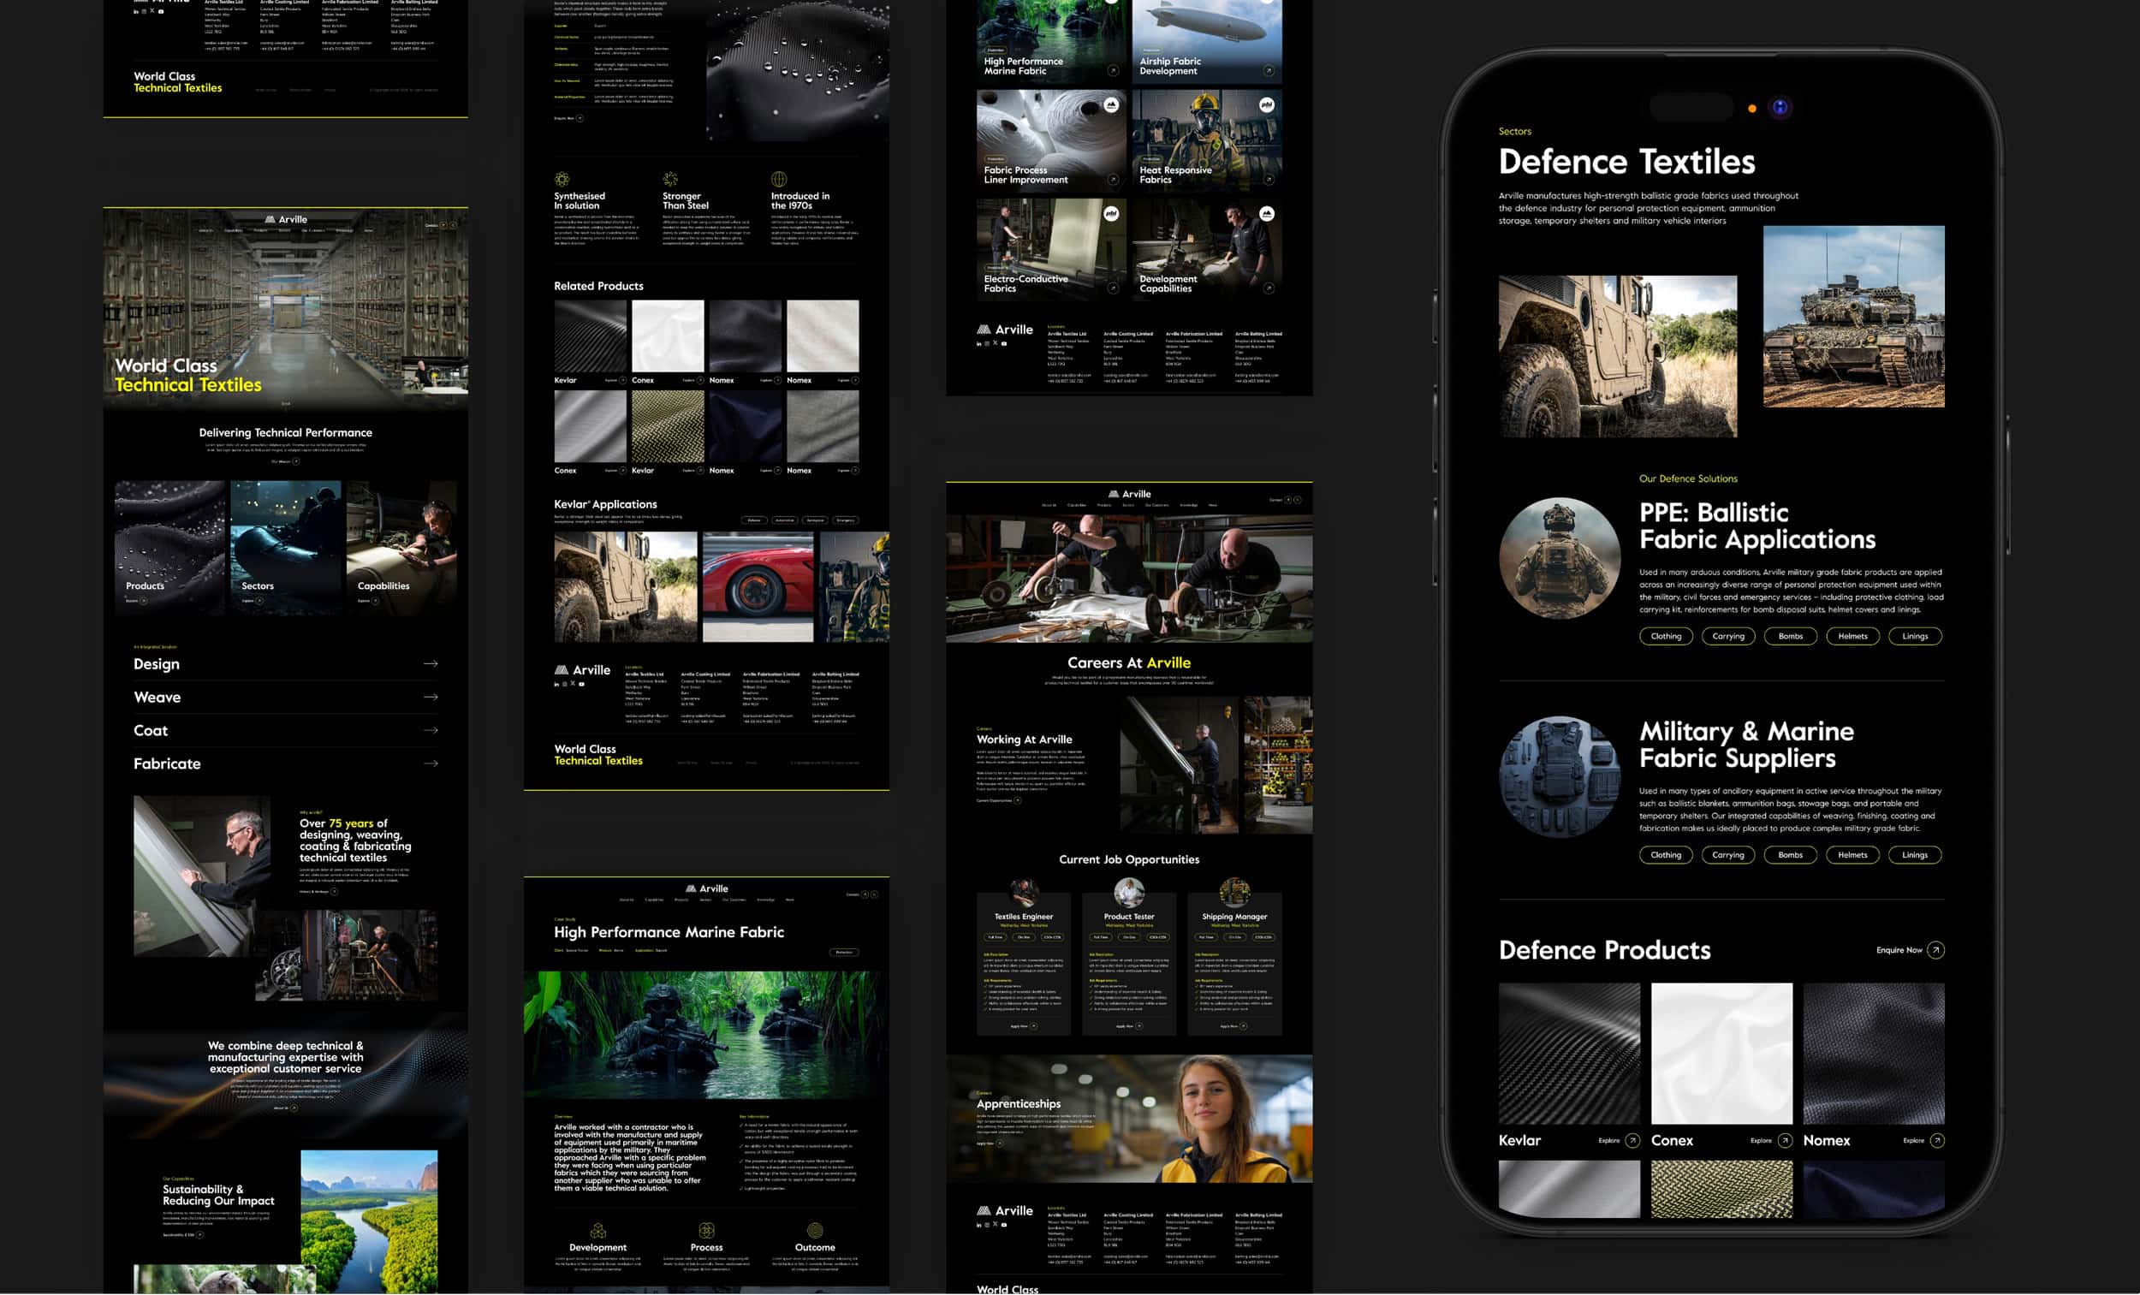This screenshot has height=1295, width=2140.
Task: Toggle the Bombs tag in Defence Solutions
Action: click(x=1790, y=636)
